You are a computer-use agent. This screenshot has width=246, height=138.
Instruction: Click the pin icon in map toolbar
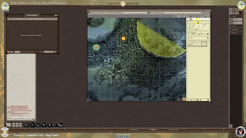202,16
